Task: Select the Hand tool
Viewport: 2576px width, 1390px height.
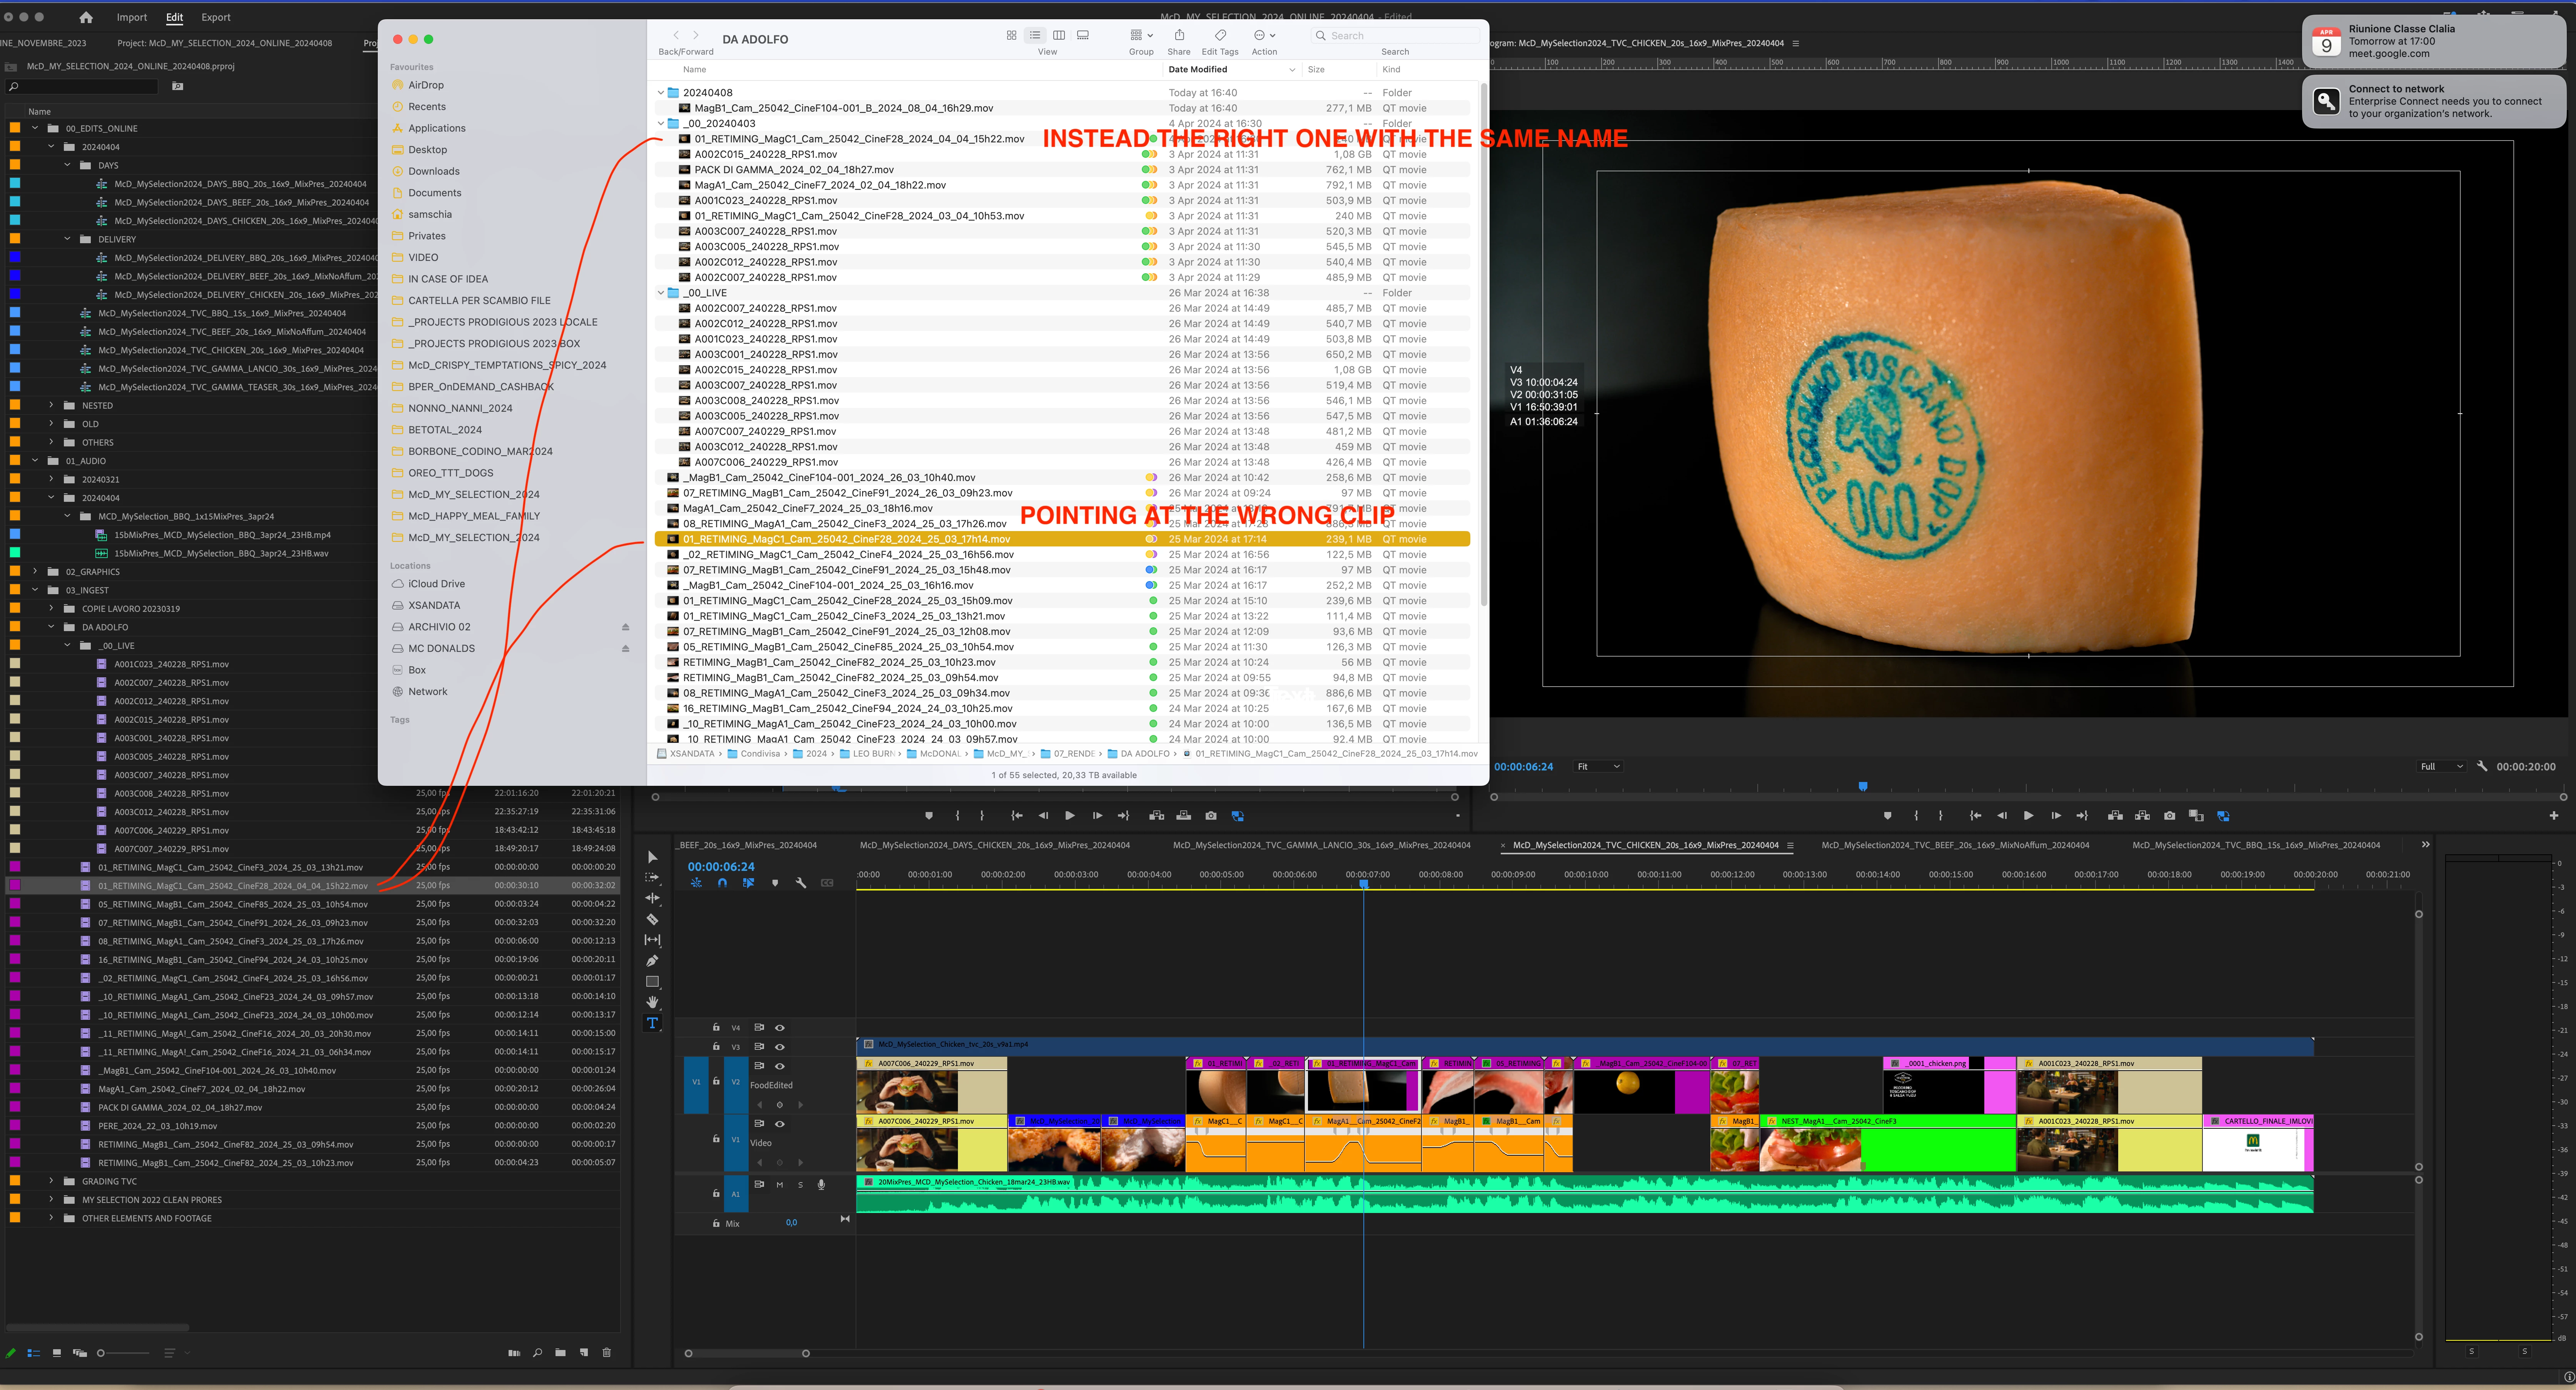Action: click(x=652, y=1002)
